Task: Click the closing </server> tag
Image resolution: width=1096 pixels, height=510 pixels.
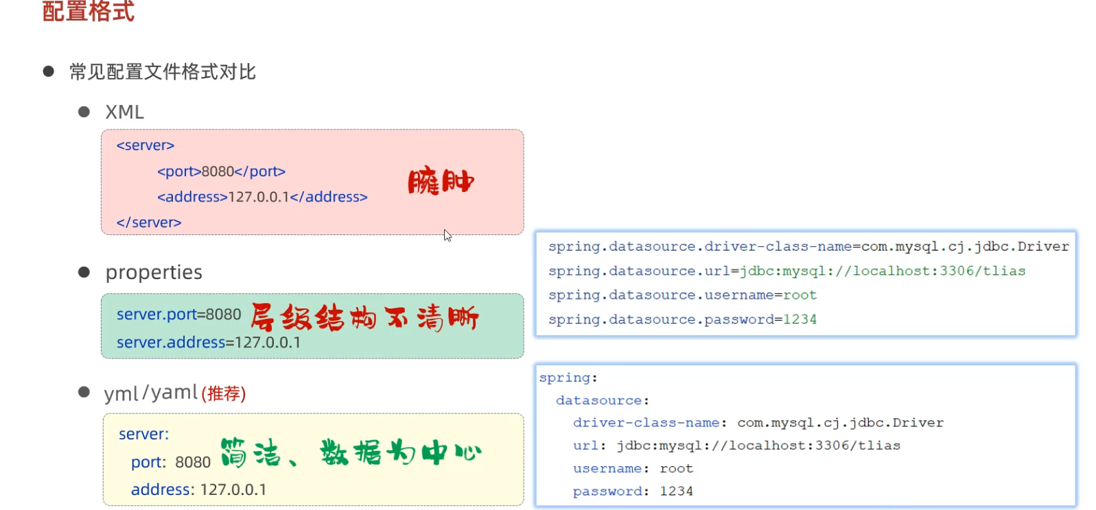Action: 149,222
